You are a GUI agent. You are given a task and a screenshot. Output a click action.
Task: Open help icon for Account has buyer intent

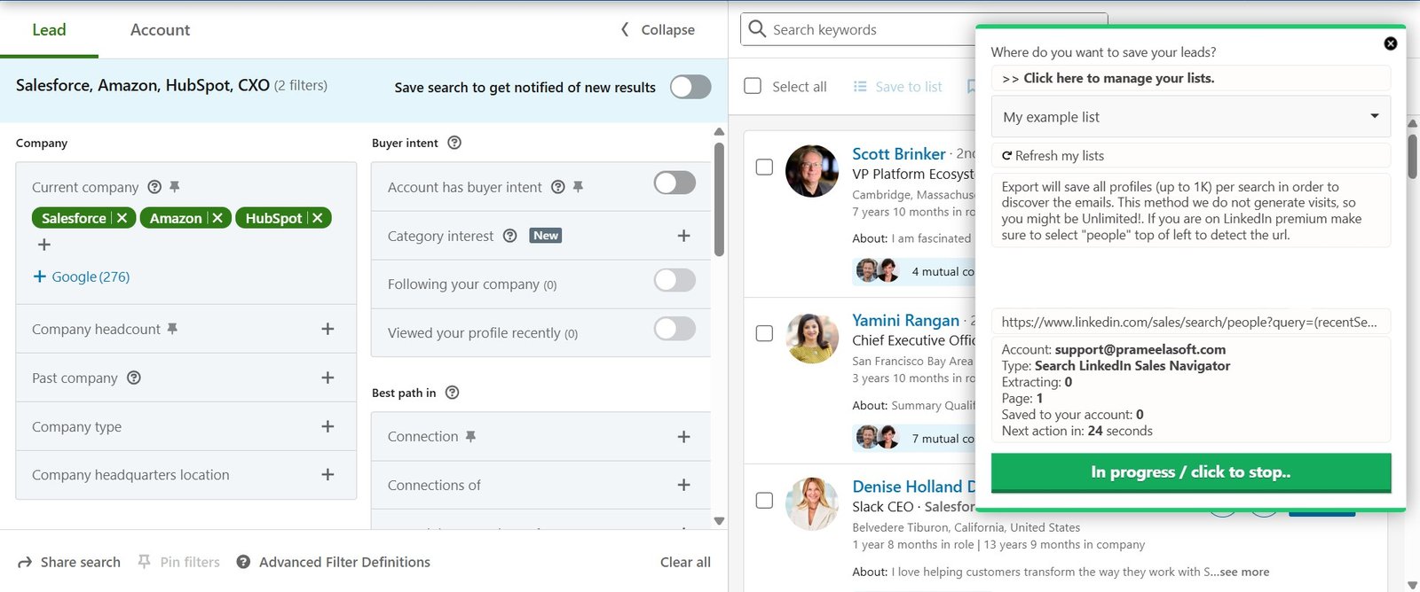click(x=558, y=187)
